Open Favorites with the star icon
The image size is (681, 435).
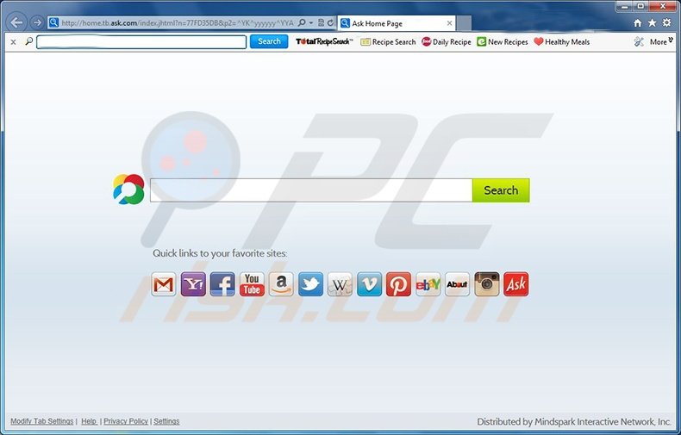[652, 23]
